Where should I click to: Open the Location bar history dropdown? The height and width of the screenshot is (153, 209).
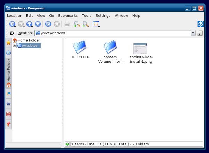193,33
